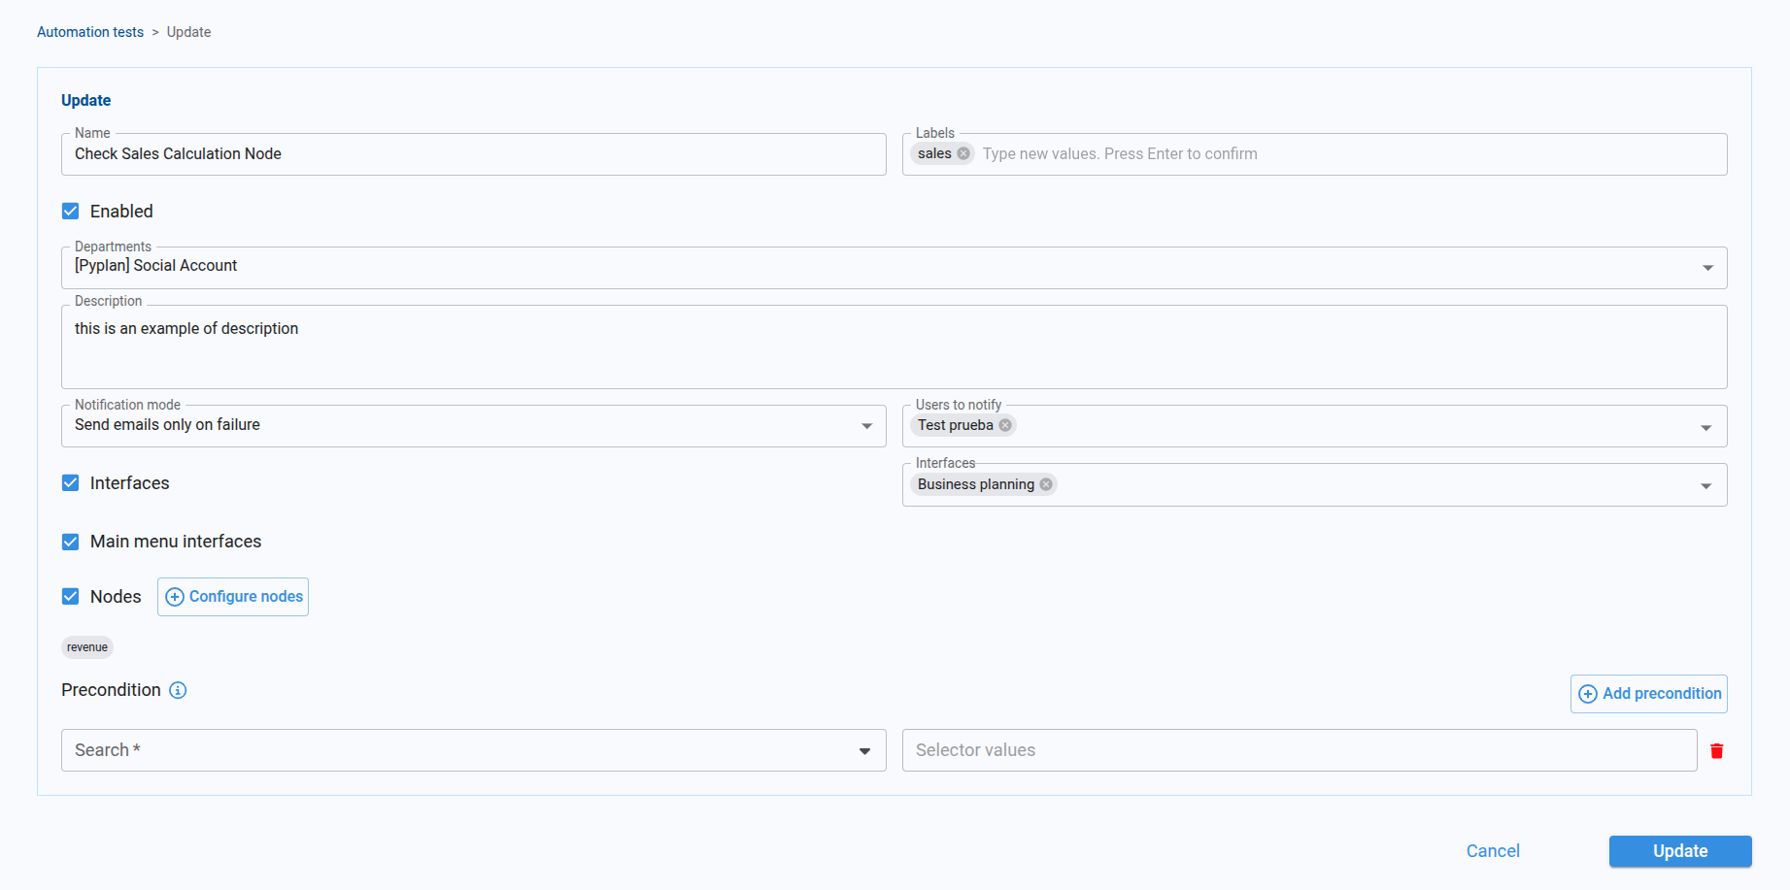
Task: Expand the Interfaces selector dropdown arrow
Action: pyautogui.click(x=1706, y=486)
